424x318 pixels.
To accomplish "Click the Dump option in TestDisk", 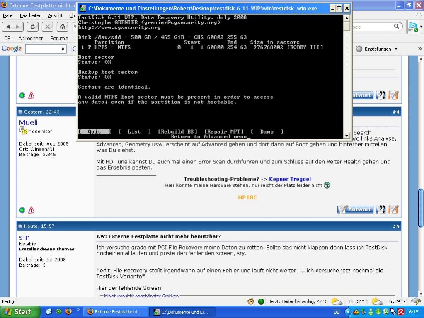I will pyautogui.click(x=267, y=132).
